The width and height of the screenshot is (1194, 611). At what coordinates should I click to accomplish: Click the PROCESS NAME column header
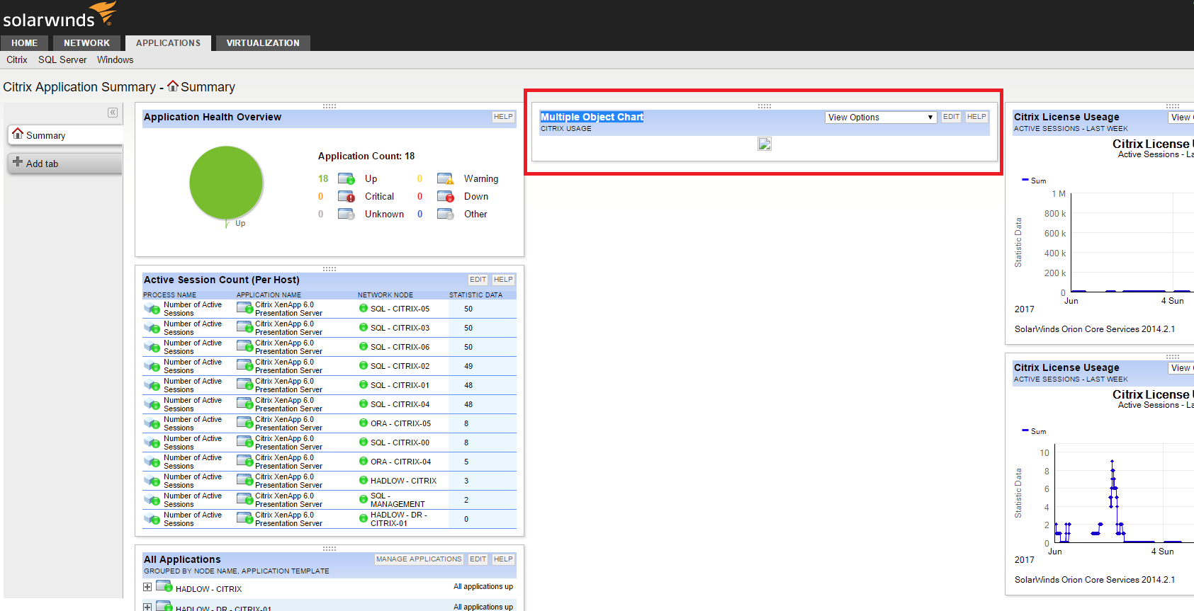coord(169,295)
